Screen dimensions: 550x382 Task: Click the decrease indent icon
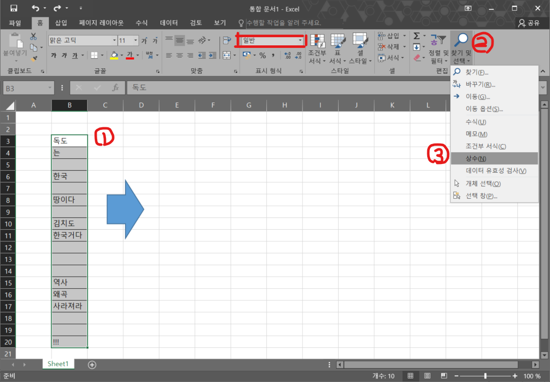tap(202, 56)
